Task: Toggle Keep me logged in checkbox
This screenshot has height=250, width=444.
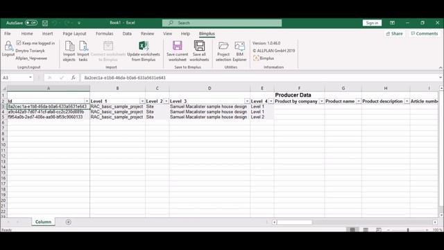Action: coord(19,43)
